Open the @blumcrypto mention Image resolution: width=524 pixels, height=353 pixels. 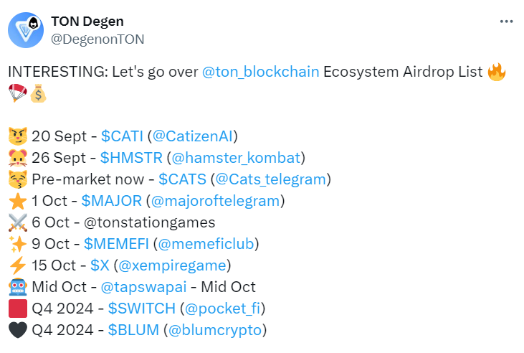click(215, 330)
